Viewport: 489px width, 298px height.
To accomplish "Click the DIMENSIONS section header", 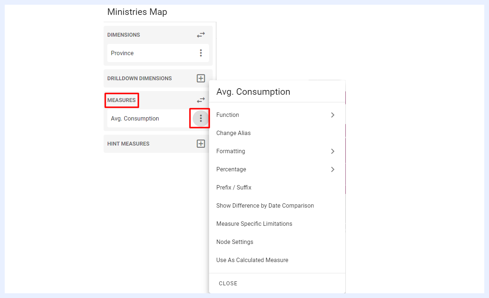I will tap(124, 35).
